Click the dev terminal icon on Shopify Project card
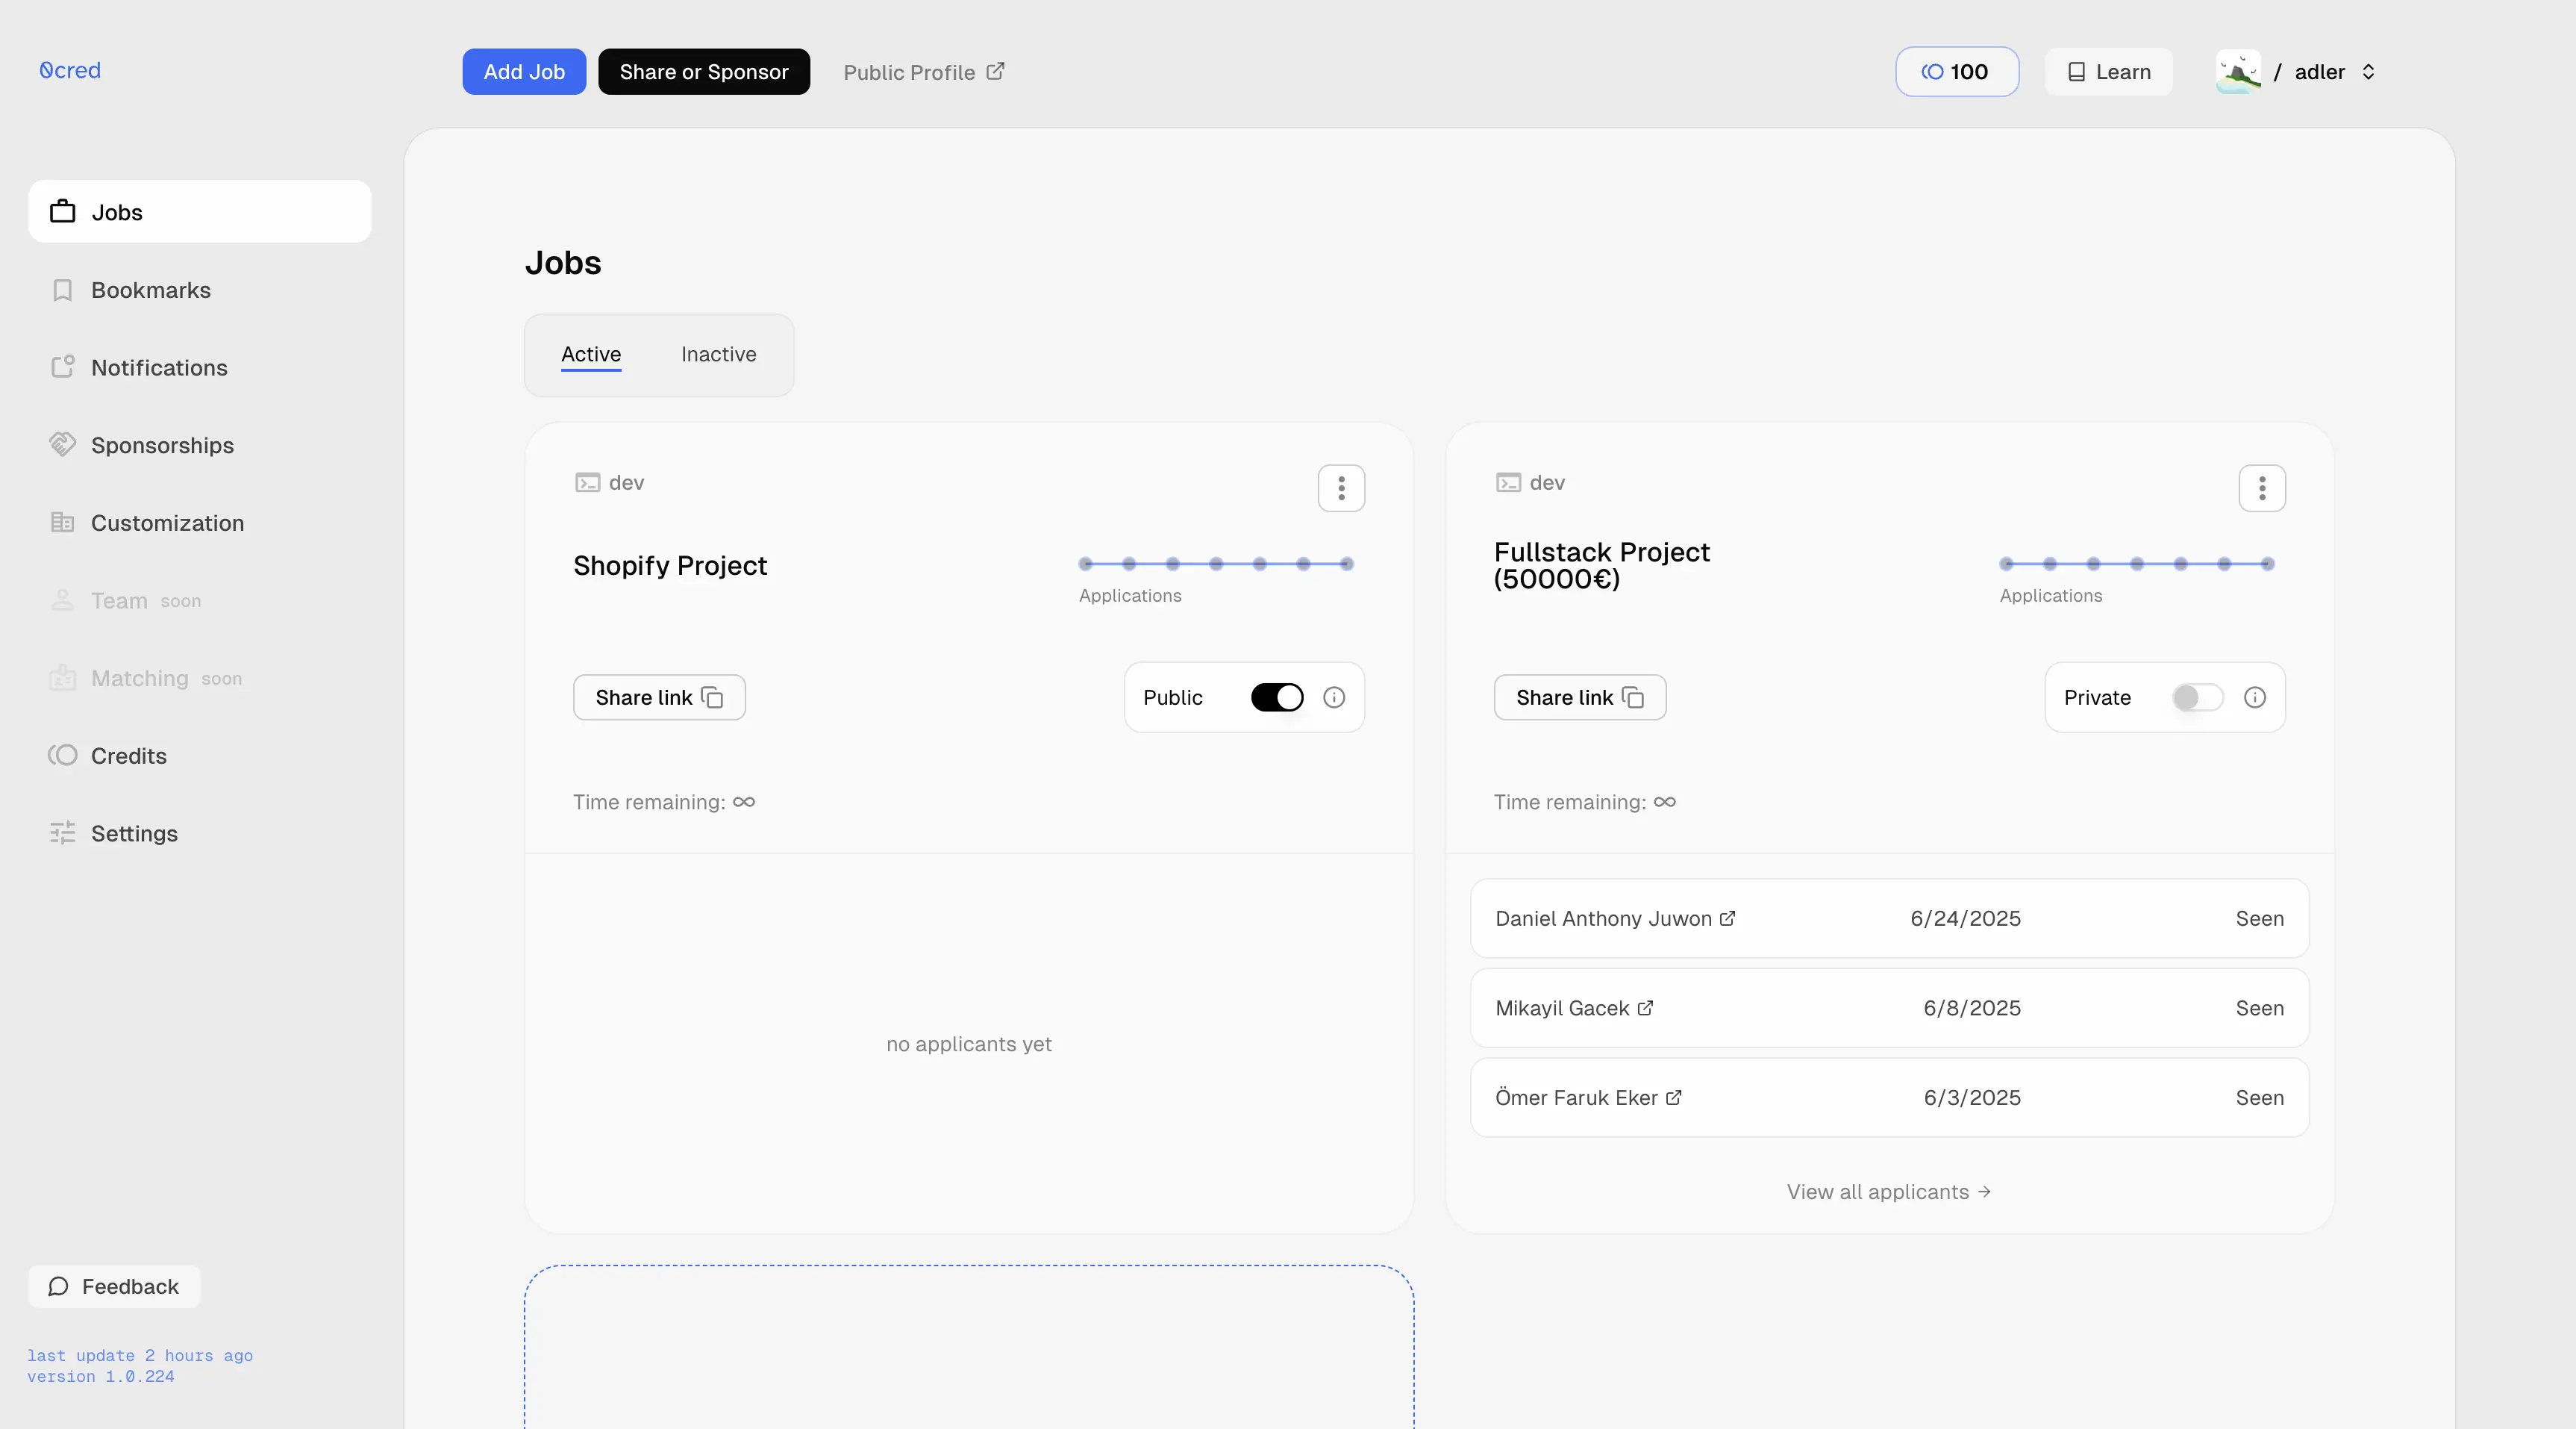 coord(588,482)
